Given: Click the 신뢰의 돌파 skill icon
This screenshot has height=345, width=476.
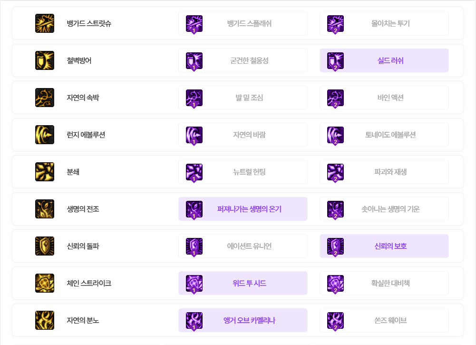Looking at the screenshot, I should point(45,246).
